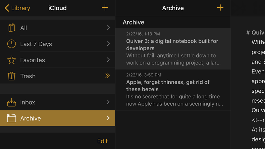Click the Favorites star icon
This screenshot has width=265, height=149.
tap(12, 60)
